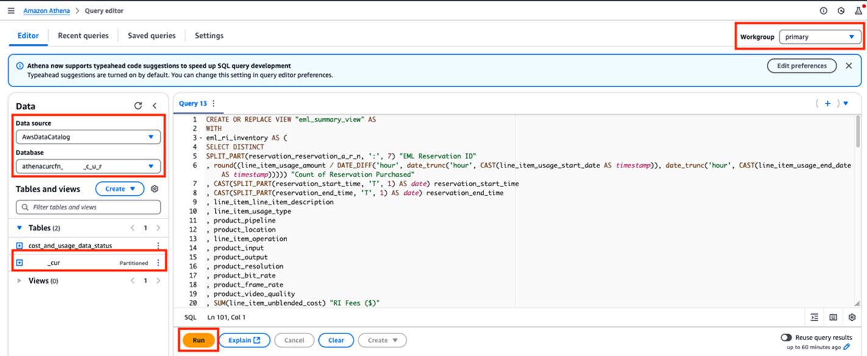Click the Filter tables and views field
Screen dimensions: 867x356
88,207
